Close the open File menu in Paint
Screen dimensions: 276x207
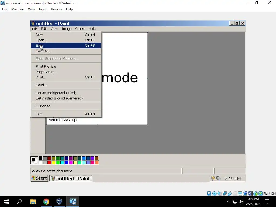tap(35, 29)
